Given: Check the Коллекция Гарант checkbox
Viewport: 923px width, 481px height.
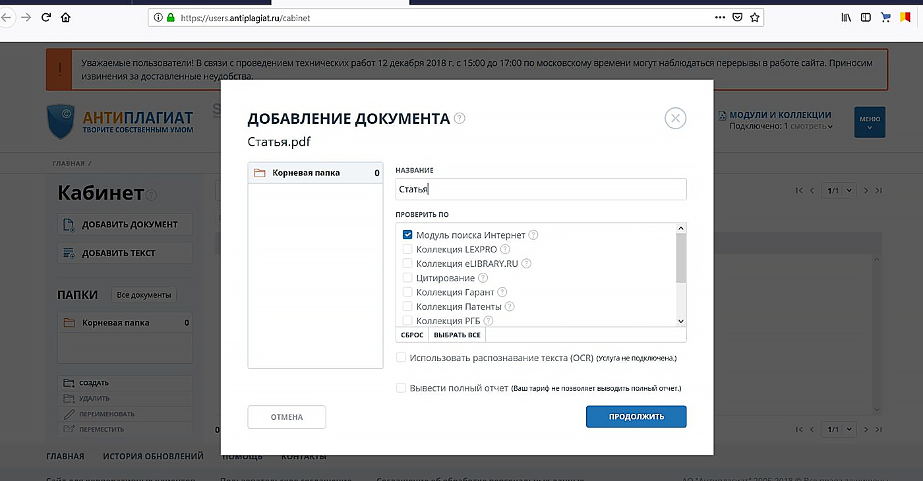Looking at the screenshot, I should click(x=407, y=292).
